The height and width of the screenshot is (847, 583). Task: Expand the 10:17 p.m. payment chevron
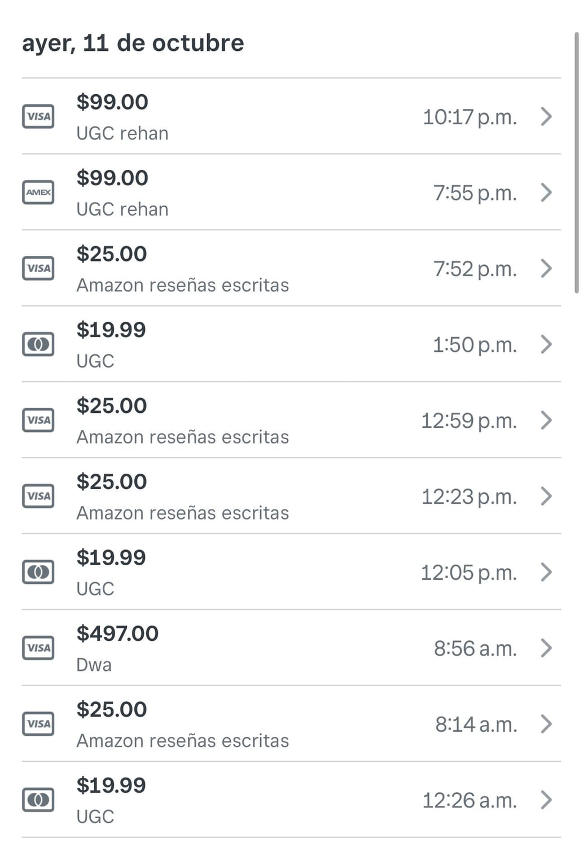(x=546, y=117)
